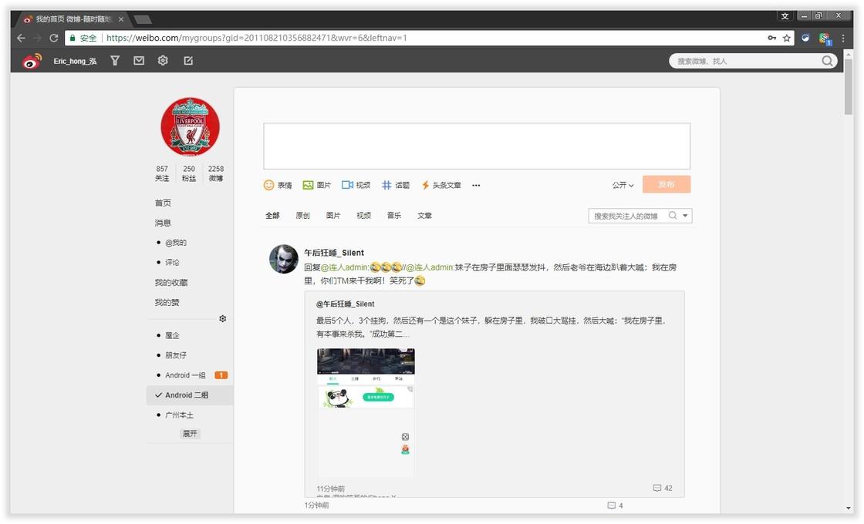The image size is (864, 524).
Task: Open the Android 一组 group with unread badge
Action: click(x=185, y=375)
